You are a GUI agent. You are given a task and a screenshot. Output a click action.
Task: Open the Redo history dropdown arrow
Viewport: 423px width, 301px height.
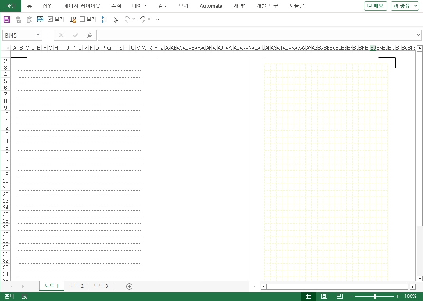click(134, 19)
